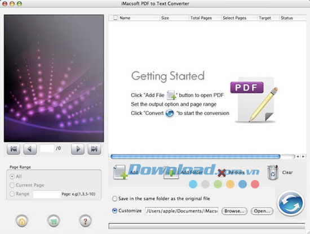Click the output folder path field
This screenshot has height=234, width=310.
182,211
